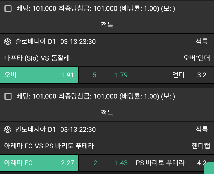
Task: Click the 적특 status in the 인도네시아 row
Action: (x=202, y=130)
